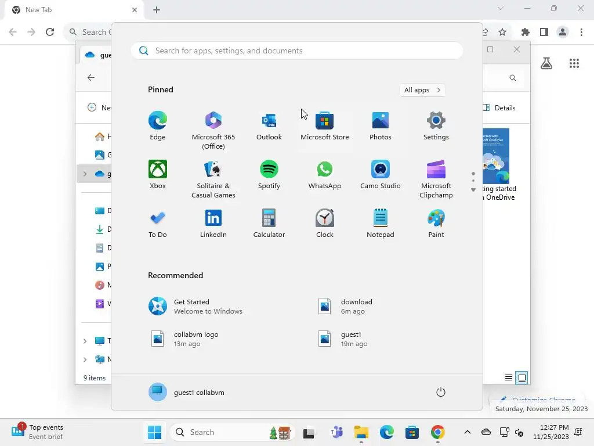The width and height of the screenshot is (594, 446).
Task: Open Chrome Labs flask icon
Action: click(546, 63)
